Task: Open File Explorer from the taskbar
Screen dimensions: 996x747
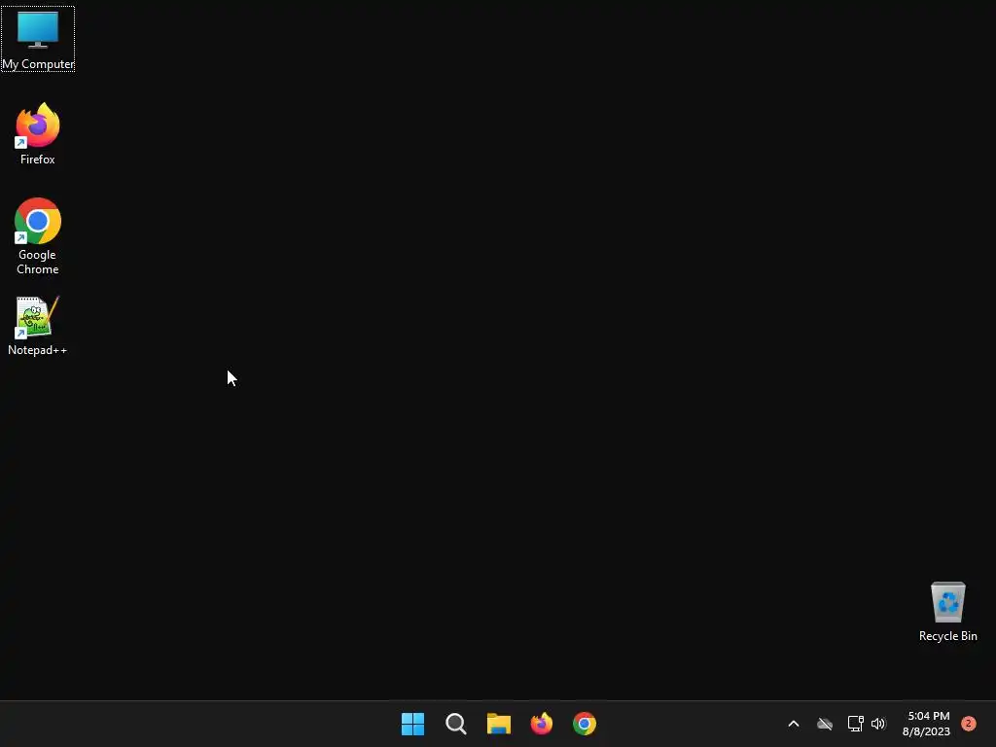Action: (499, 724)
